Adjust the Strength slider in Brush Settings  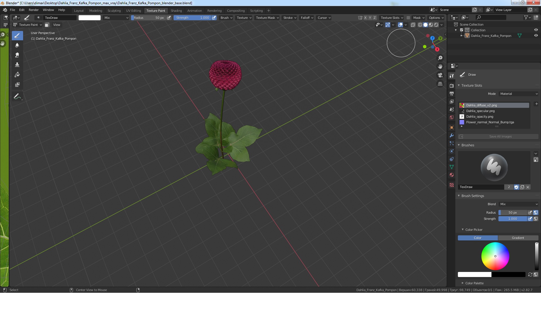513,219
